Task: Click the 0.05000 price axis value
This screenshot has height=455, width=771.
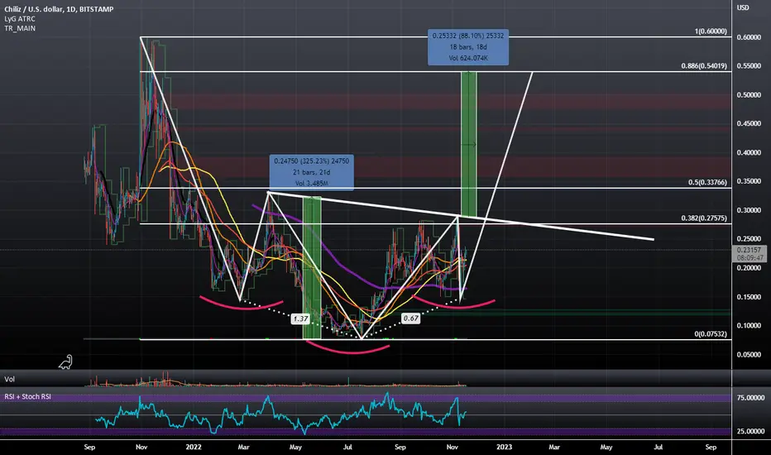Action: click(x=749, y=354)
